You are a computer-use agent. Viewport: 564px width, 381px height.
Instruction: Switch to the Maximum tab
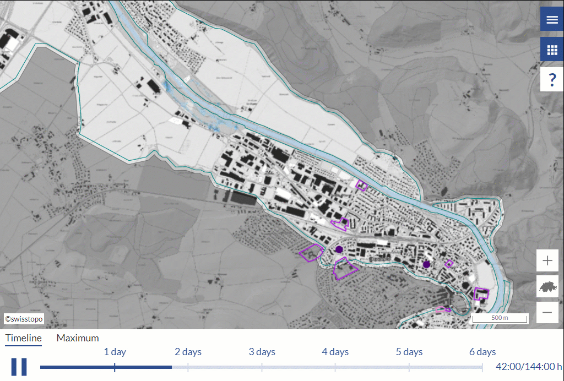78,338
